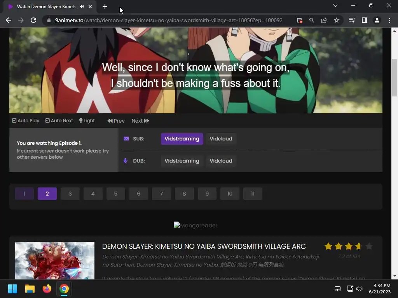Close the Demon Slayer tab
Image resolution: width=398 pixels, height=298 pixels.
coord(90,7)
